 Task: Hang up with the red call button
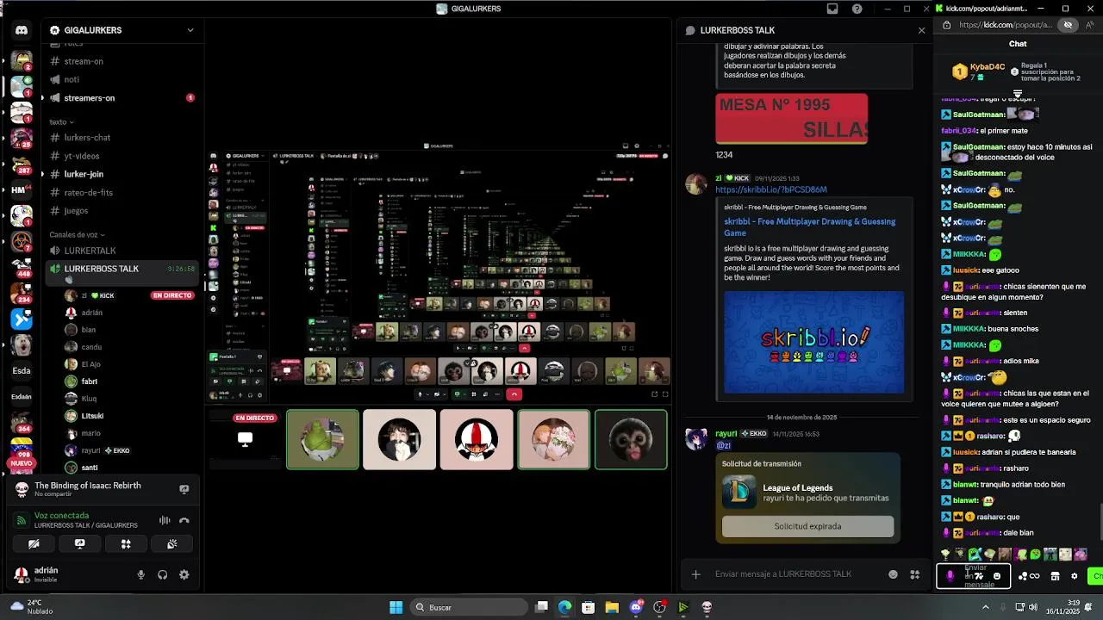click(x=514, y=394)
